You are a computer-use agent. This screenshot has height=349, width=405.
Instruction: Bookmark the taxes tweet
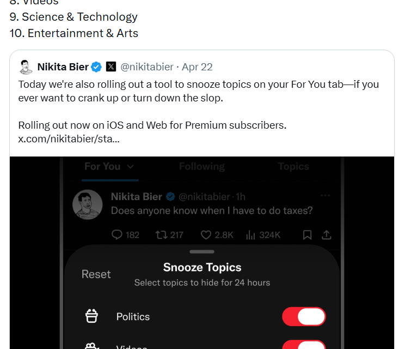tap(307, 235)
